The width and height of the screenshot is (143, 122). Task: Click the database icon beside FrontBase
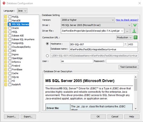pyautogui.click(x=6, y=69)
